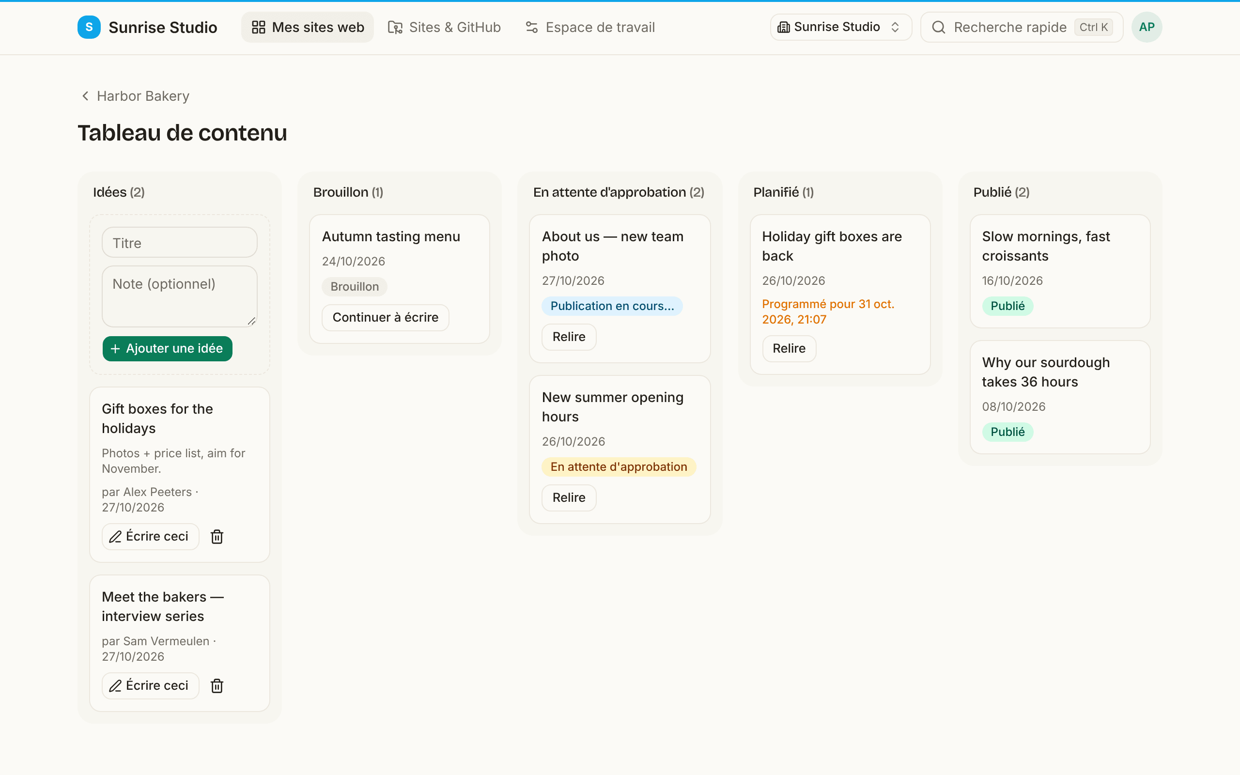Go to Espace de travail tab
Screen dimensions: 1240x775
coord(590,27)
